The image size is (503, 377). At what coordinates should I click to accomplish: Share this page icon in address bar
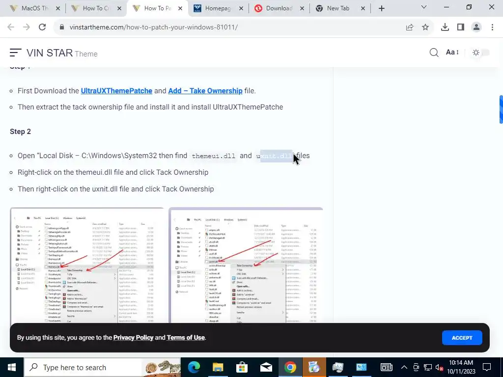click(x=410, y=27)
